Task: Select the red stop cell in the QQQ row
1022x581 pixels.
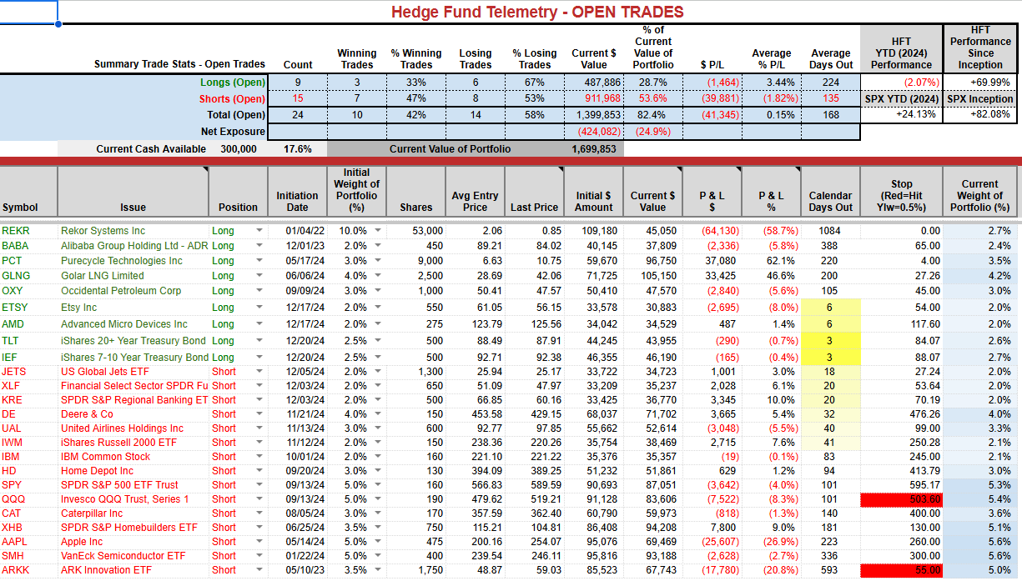Action: tap(901, 499)
